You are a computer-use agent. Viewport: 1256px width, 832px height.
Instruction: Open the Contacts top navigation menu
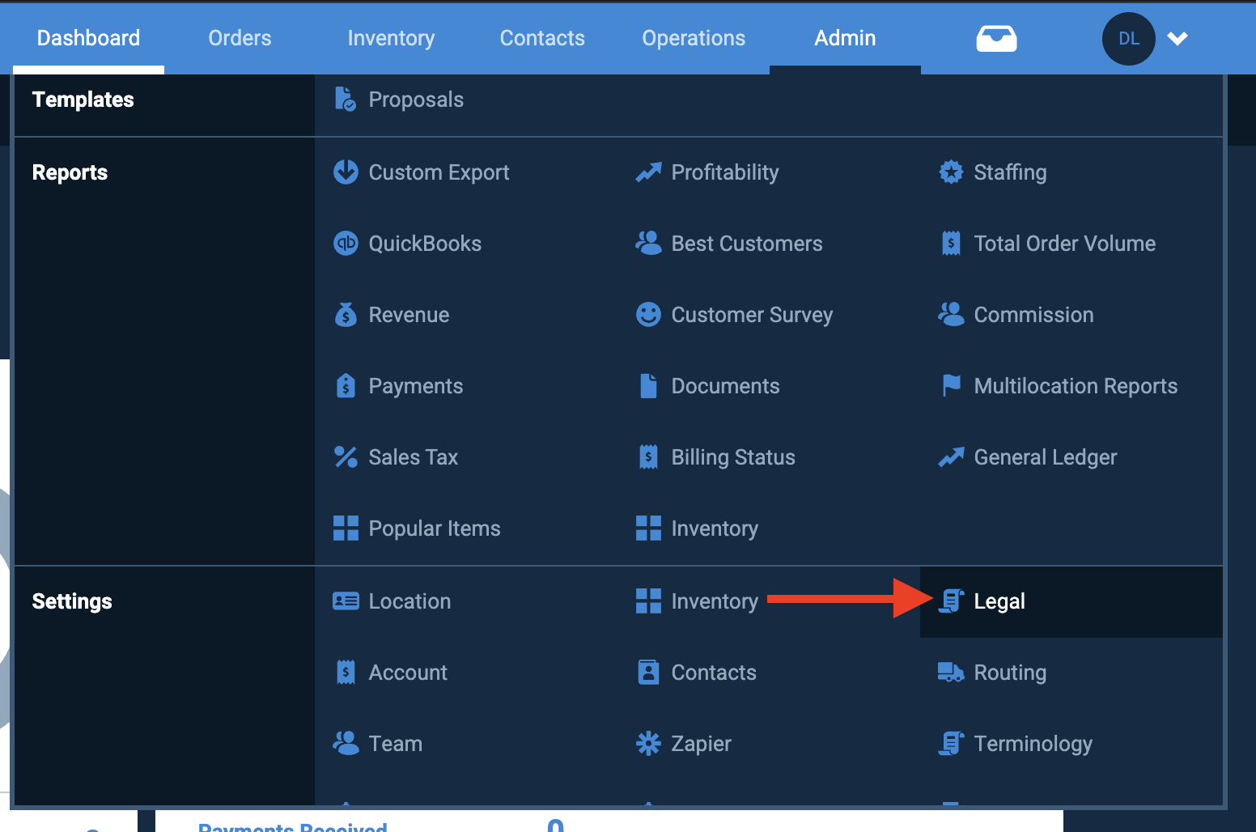point(542,38)
